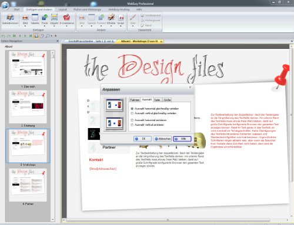Close the Anpassen dialog
Screen dimensions: 294x225
tap(190, 88)
